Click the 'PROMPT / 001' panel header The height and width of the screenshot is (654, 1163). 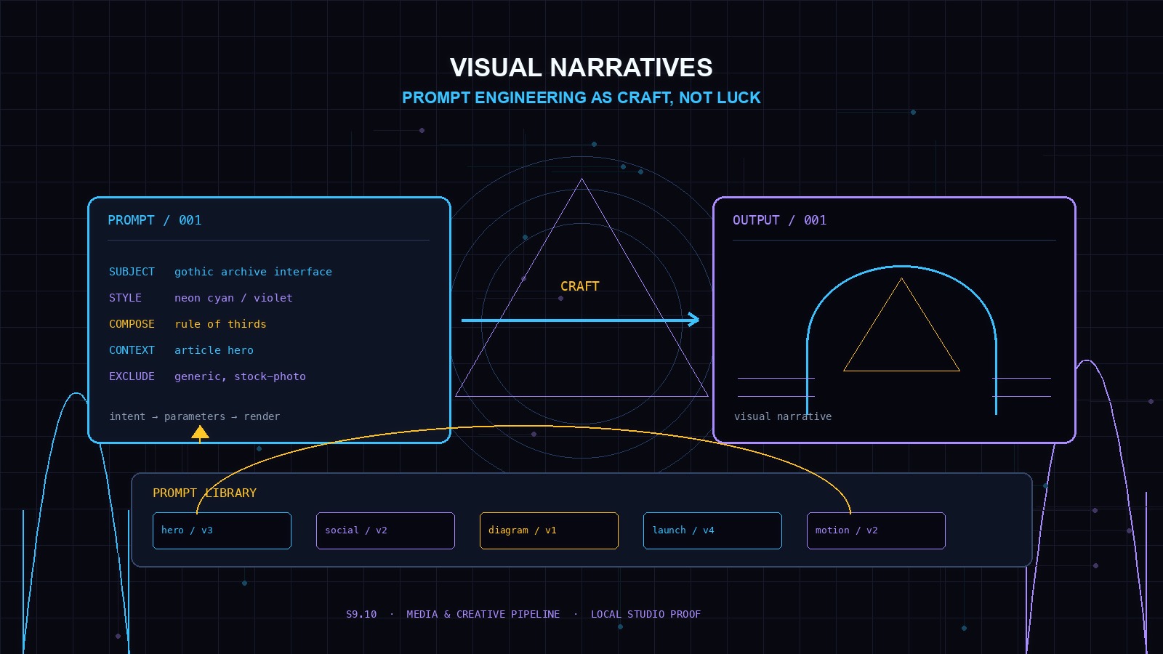click(x=155, y=220)
